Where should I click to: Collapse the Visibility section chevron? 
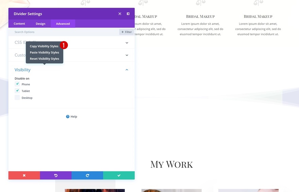point(127,70)
